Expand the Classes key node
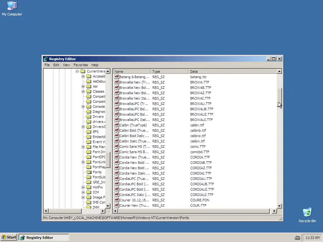The image size is (323, 242). (83, 91)
